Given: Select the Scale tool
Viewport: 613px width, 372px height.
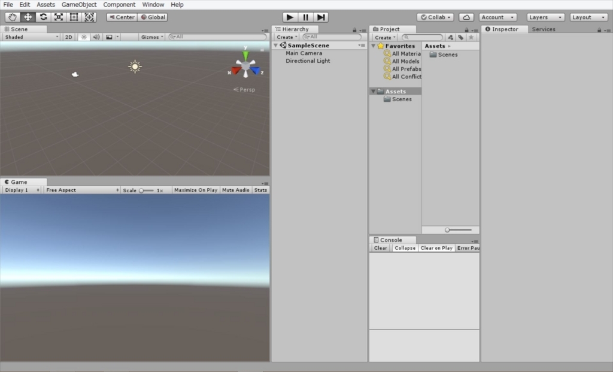Looking at the screenshot, I should [59, 17].
